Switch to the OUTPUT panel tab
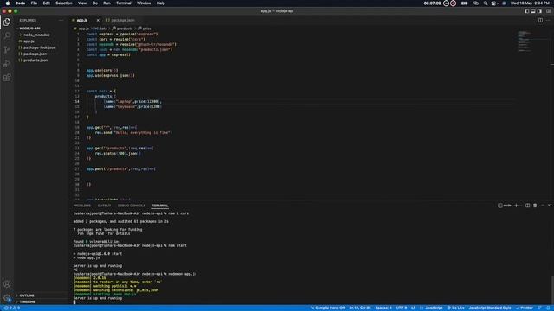Screen dimensions: 554x311 pyautogui.click(x=104, y=206)
